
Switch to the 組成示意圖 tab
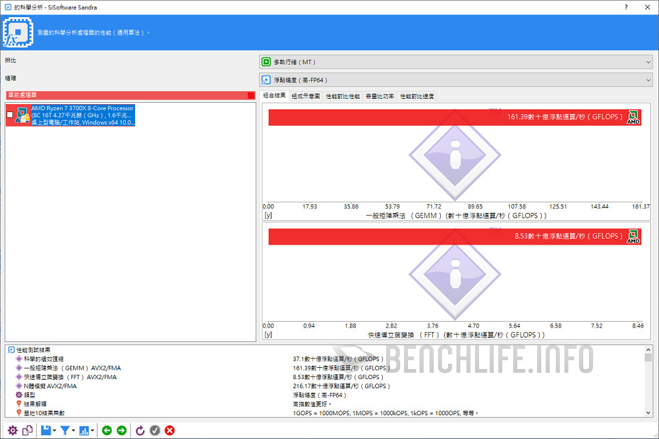[306, 96]
